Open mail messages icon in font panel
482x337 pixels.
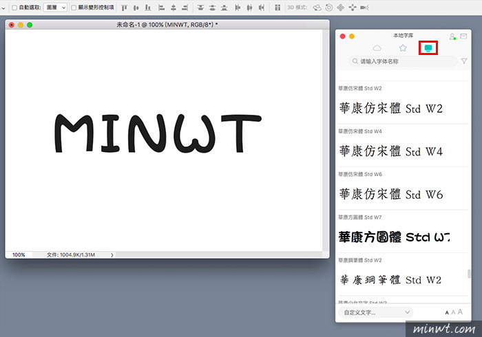[463, 36]
